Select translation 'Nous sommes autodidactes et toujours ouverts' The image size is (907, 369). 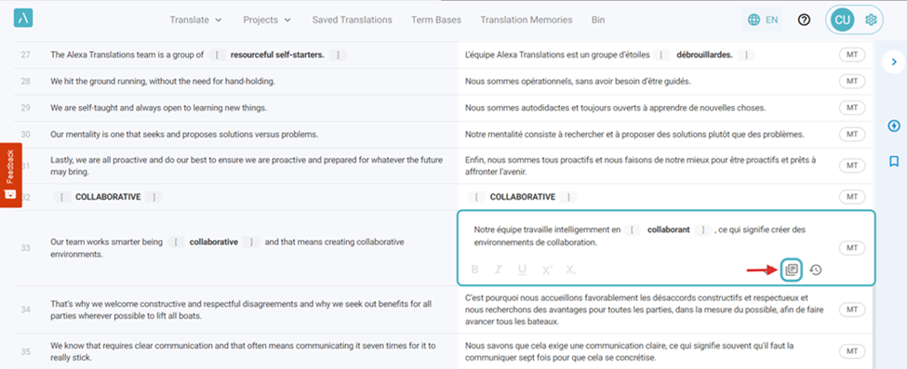tap(615, 108)
